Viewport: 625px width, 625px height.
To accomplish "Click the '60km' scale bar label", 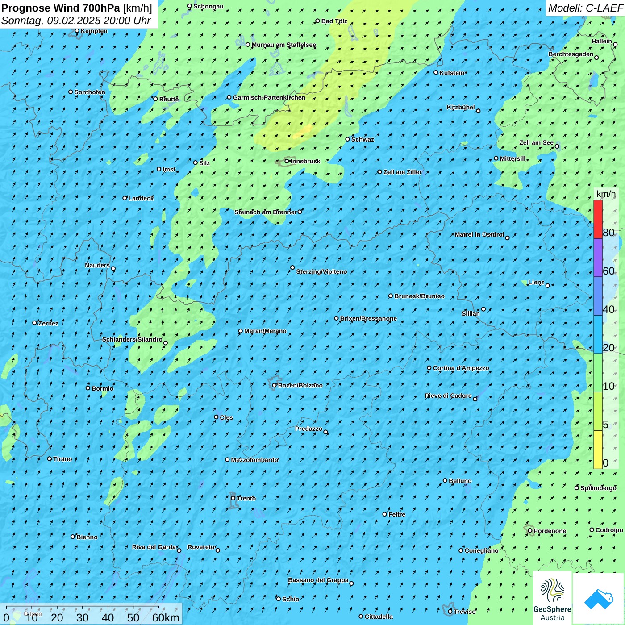I will click(166, 617).
